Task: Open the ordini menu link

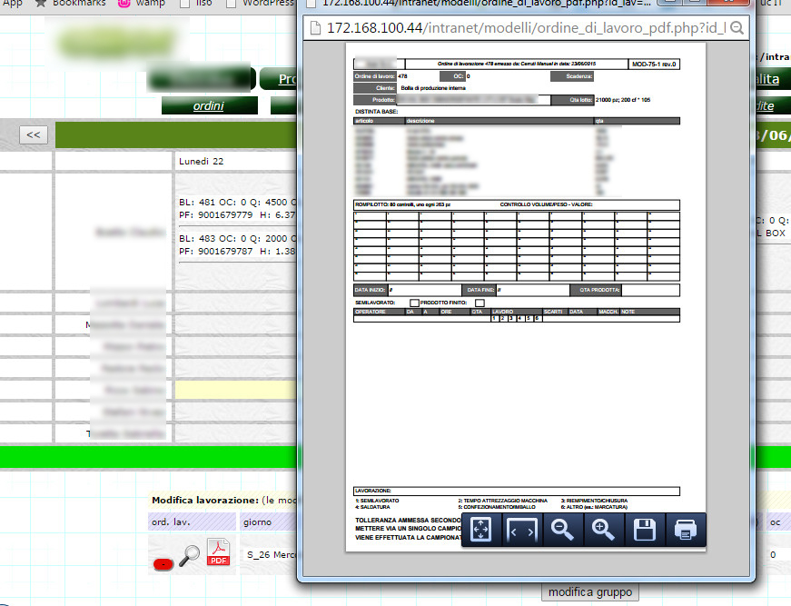Action: (x=208, y=106)
